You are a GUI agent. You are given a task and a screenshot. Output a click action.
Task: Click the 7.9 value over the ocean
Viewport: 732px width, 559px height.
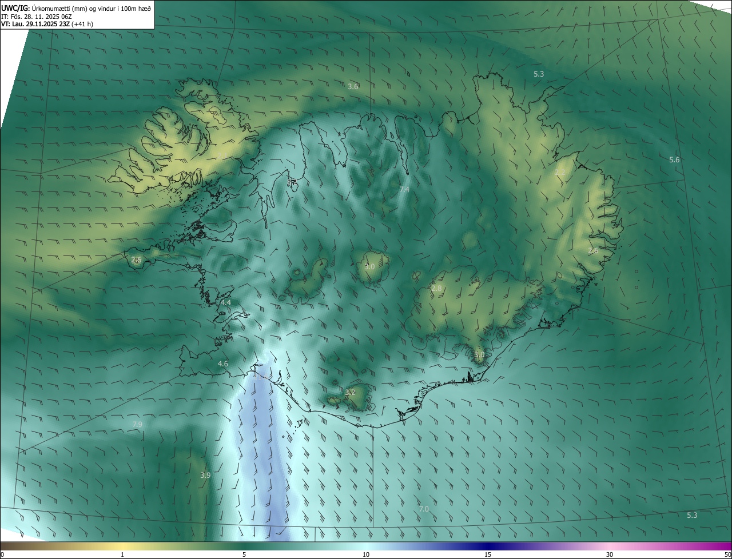point(137,424)
